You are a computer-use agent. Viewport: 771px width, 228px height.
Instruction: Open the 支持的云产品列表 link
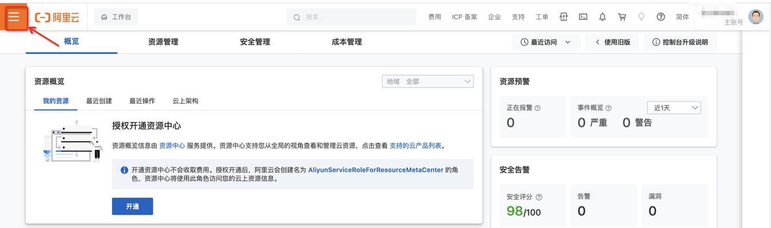pyautogui.click(x=415, y=145)
